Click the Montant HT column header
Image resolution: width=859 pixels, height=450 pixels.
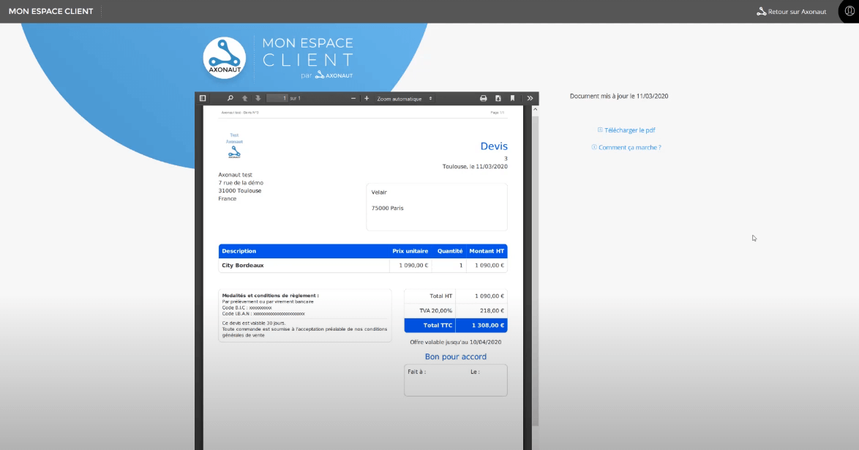click(x=487, y=251)
